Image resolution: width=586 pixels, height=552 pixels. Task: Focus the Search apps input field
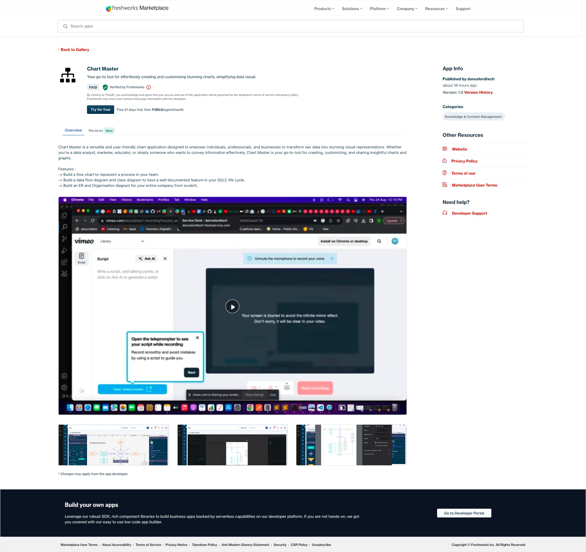(x=291, y=26)
